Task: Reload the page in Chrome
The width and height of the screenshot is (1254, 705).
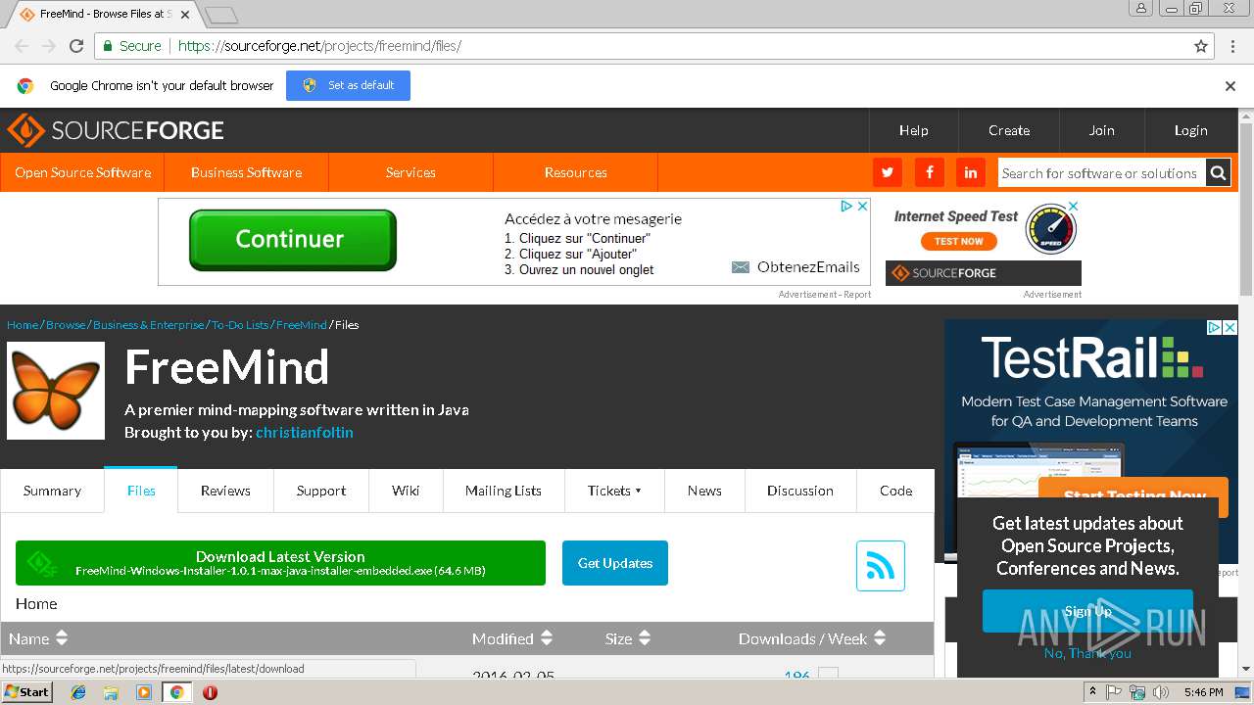Action: click(x=76, y=46)
